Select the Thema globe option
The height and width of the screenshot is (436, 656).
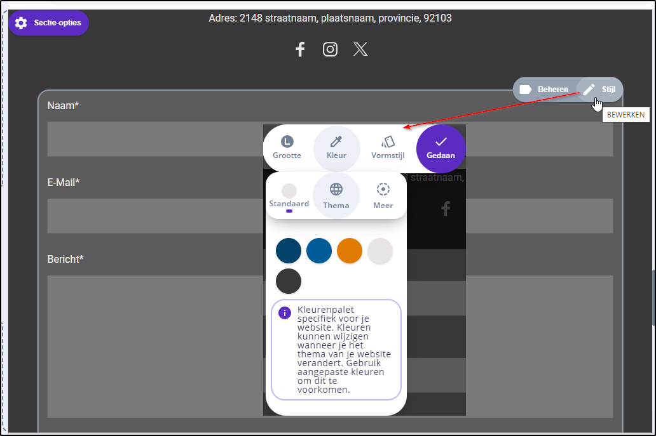336,196
